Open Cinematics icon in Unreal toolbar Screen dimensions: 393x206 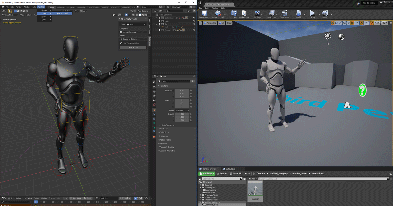284,13
